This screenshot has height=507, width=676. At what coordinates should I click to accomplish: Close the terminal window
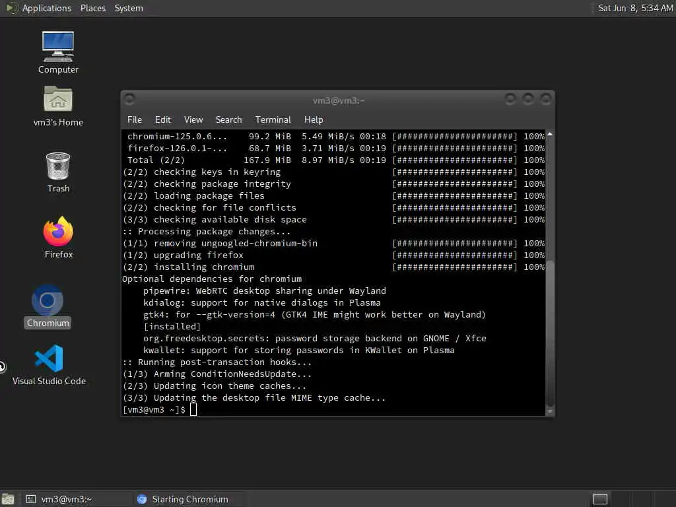click(546, 99)
